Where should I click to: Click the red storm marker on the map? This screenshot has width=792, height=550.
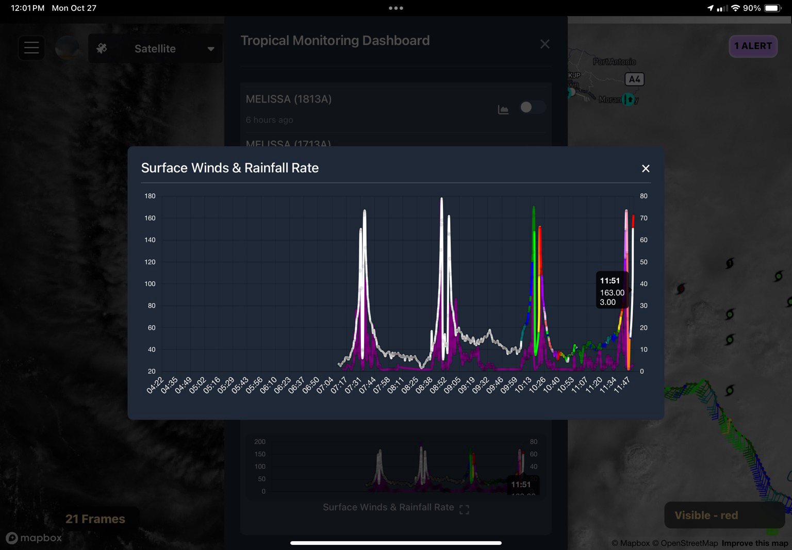(x=681, y=289)
